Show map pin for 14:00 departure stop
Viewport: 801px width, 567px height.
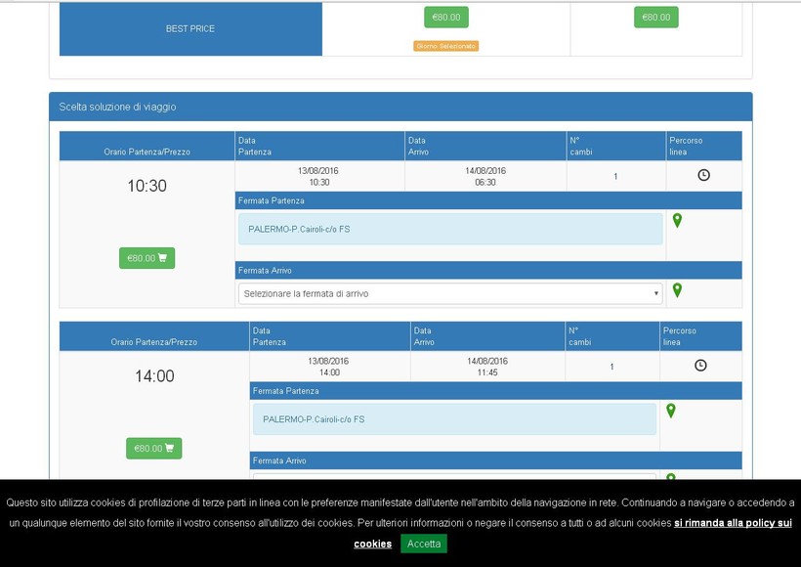coord(671,411)
